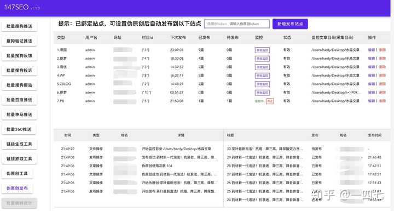Select 批量百度推送 in the sidebar
This screenshot has width=394, height=211.
point(19,100)
